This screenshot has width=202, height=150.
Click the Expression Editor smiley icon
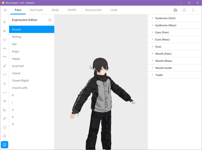click(4, 145)
